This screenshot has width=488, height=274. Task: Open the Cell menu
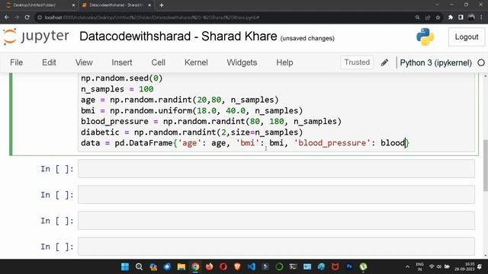[x=158, y=62]
